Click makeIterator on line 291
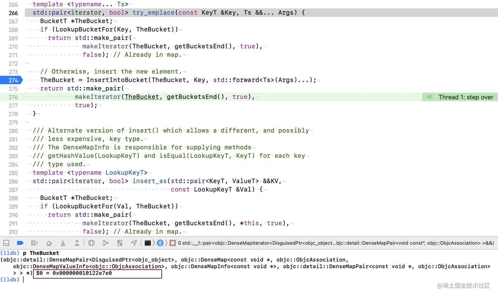The width and height of the screenshot is (498, 297). [x=105, y=223]
